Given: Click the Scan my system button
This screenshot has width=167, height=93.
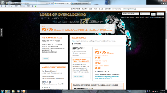Looking at the screenshot, I should (78, 76).
